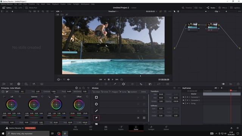Select the square linear window row icon

pyautogui.click(x=96, y=97)
